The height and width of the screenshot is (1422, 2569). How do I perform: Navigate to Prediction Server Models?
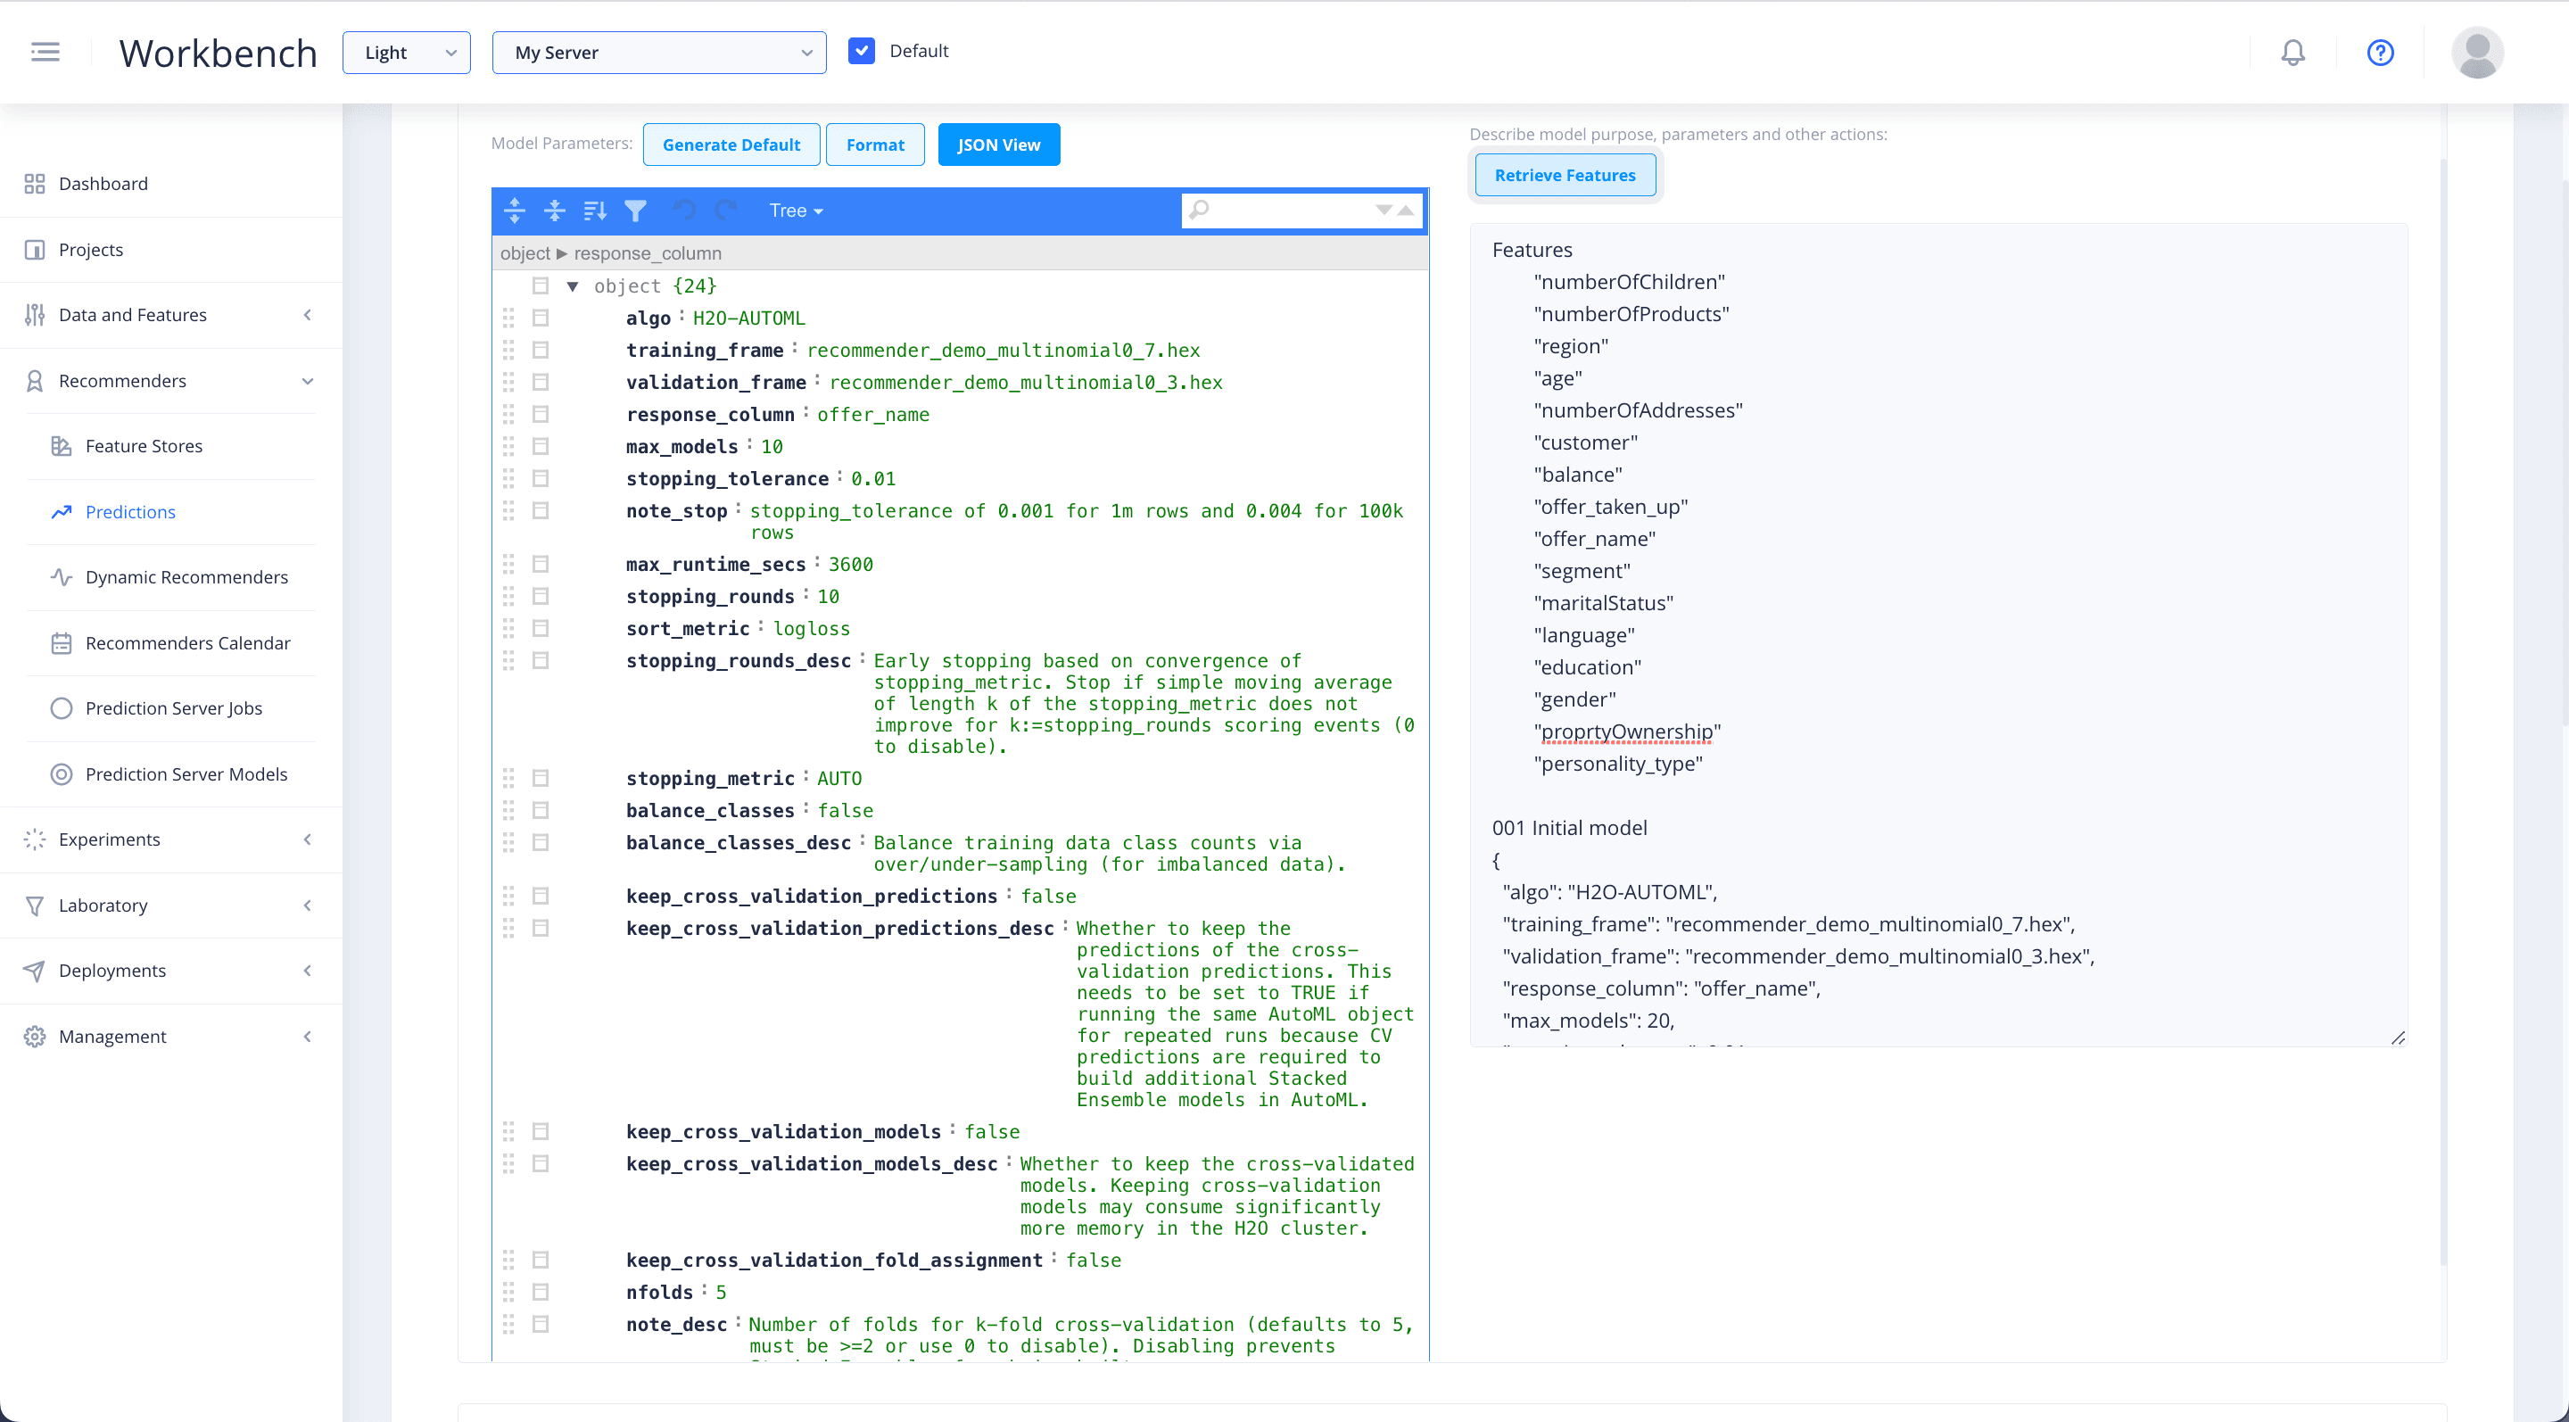click(186, 773)
